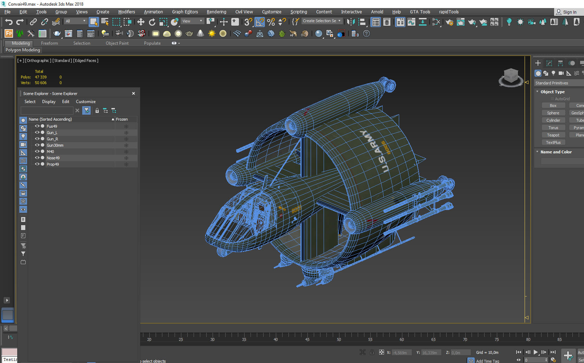Click the Mirror tool icon
This screenshot has width=584, height=363.
point(351,22)
